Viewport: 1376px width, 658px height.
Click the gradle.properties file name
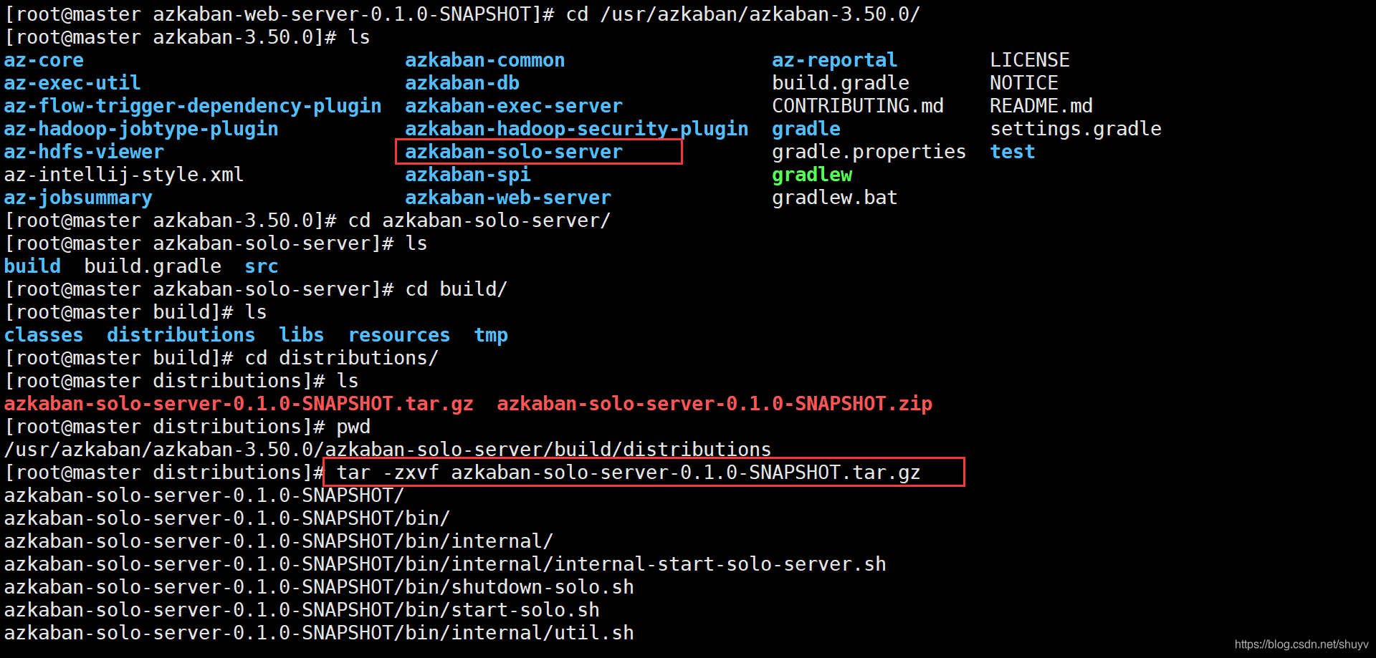(869, 152)
